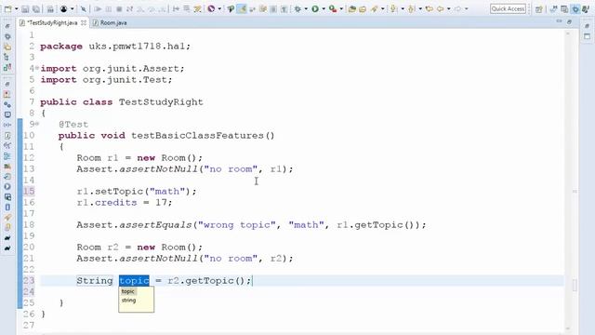Open the Debug configurations dropdown arrow
This screenshot has height=335, width=595.
click(306, 8)
